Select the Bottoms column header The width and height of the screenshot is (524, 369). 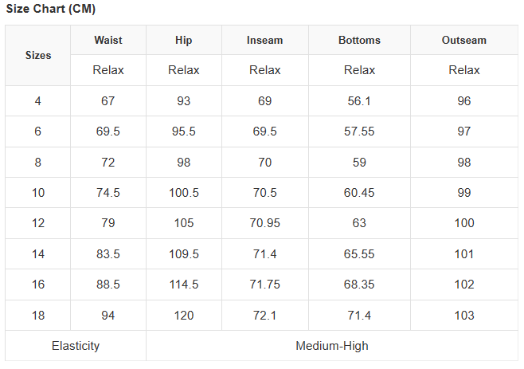coord(359,40)
